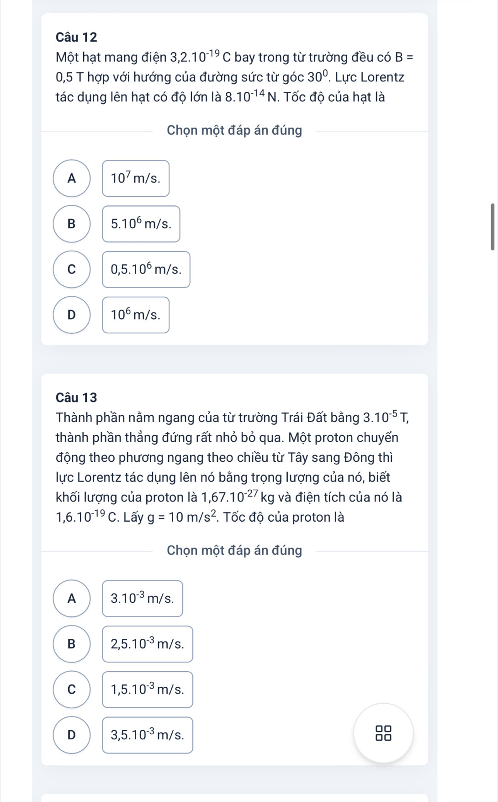The height and width of the screenshot is (802, 498).
Task: Choose answer box 2,5.10⁻³ m/s
Action: (148, 644)
